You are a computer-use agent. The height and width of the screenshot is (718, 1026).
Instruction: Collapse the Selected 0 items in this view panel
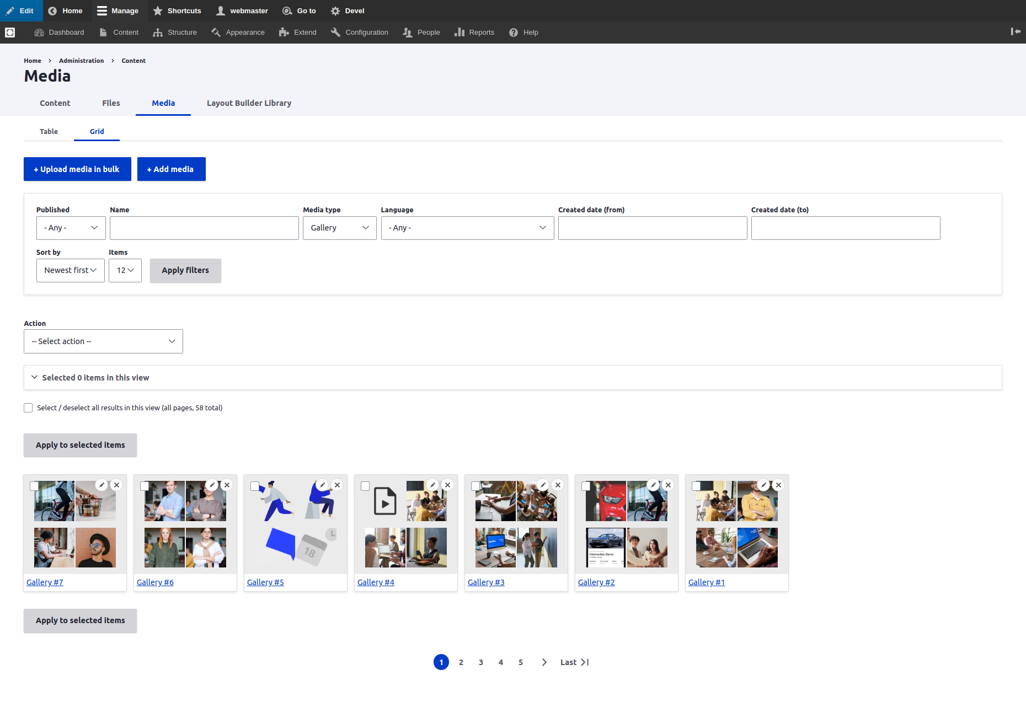click(x=35, y=377)
